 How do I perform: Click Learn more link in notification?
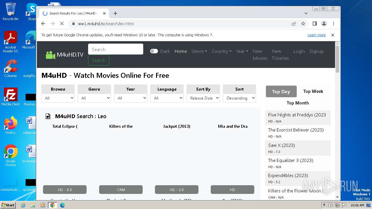[316, 35]
